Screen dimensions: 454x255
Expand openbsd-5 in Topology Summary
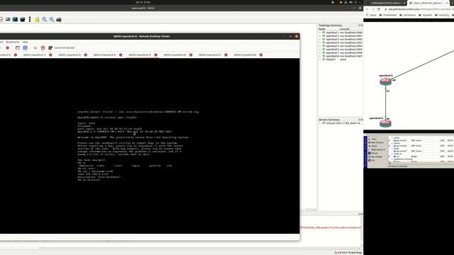coord(320,46)
